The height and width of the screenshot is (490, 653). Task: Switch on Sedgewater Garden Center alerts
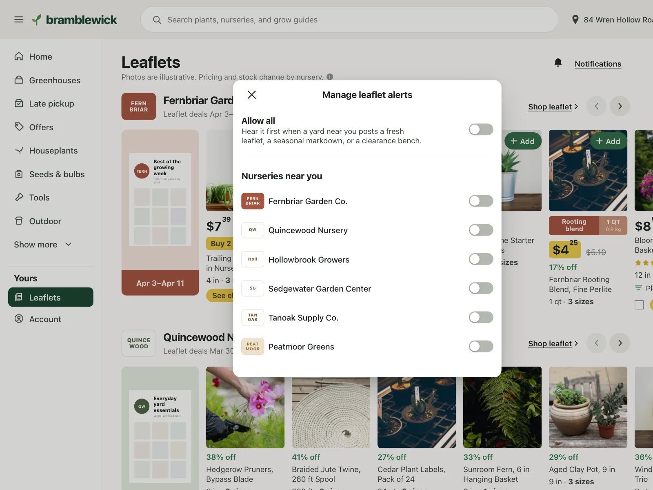click(x=481, y=288)
